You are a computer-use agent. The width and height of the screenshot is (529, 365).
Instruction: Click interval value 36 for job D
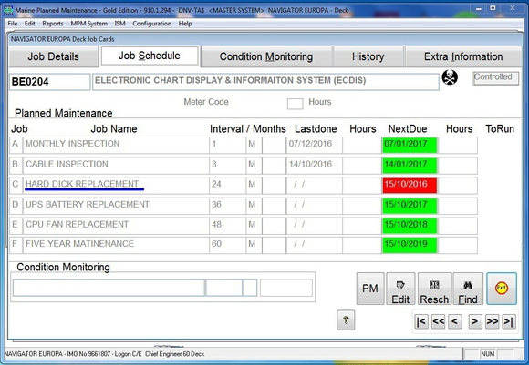pyautogui.click(x=227, y=206)
